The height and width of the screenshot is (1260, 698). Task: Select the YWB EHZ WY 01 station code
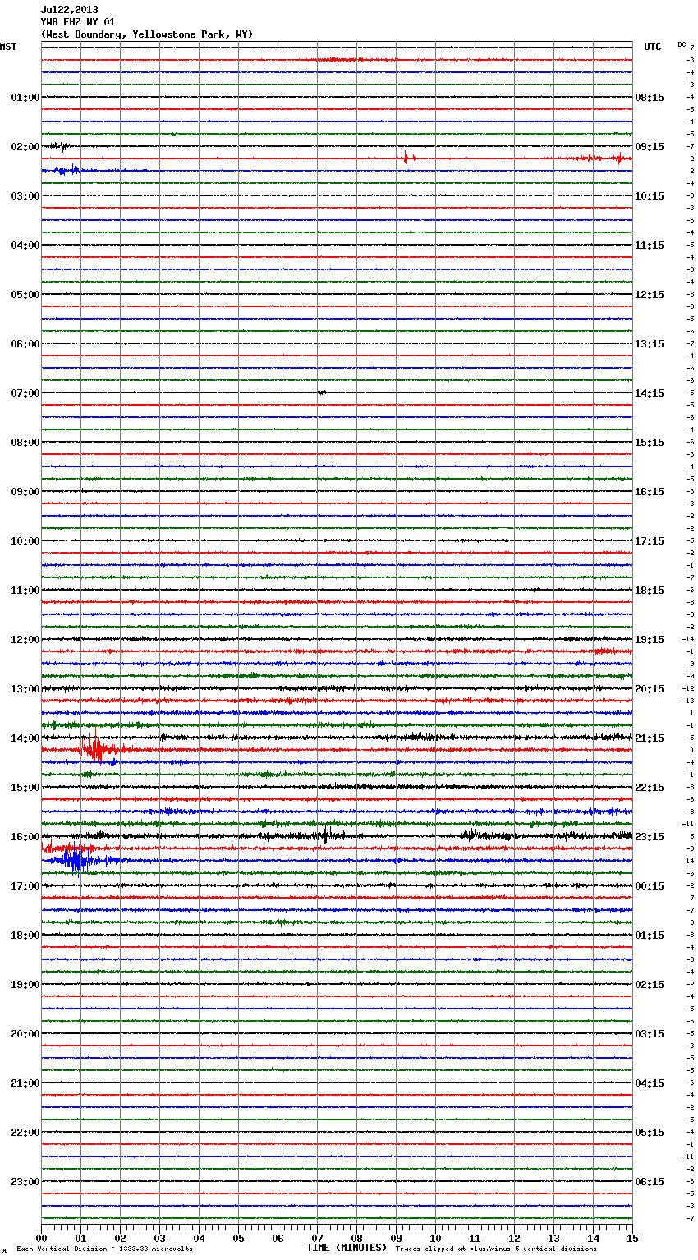pyautogui.click(x=78, y=22)
